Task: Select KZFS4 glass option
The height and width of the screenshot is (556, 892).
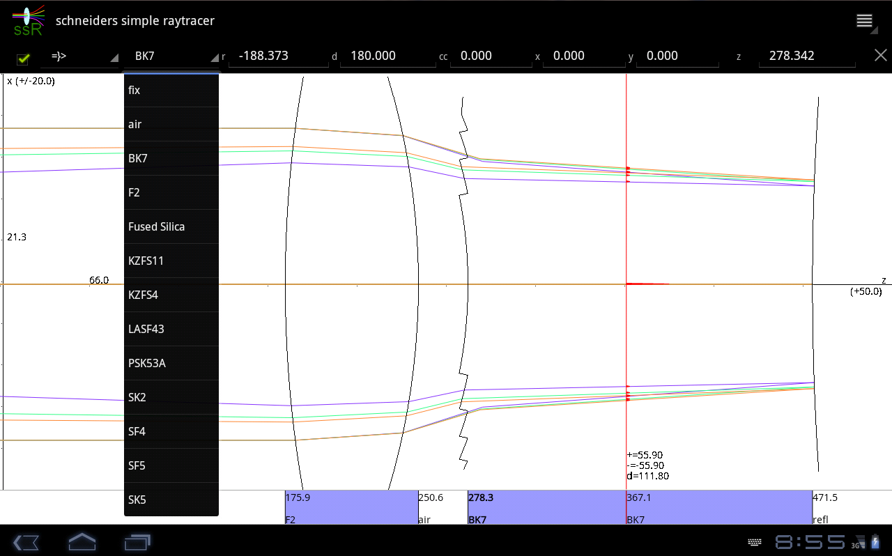Action: click(x=171, y=295)
